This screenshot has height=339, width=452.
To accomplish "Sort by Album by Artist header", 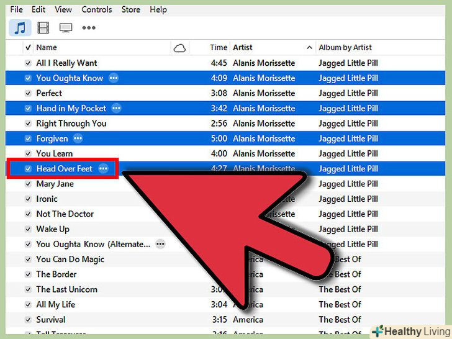I will [345, 47].
